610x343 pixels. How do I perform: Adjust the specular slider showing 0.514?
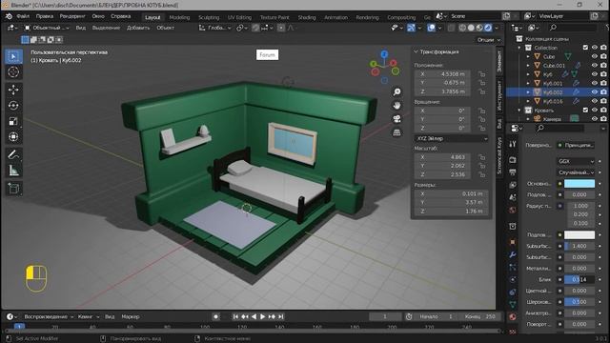tap(579, 279)
